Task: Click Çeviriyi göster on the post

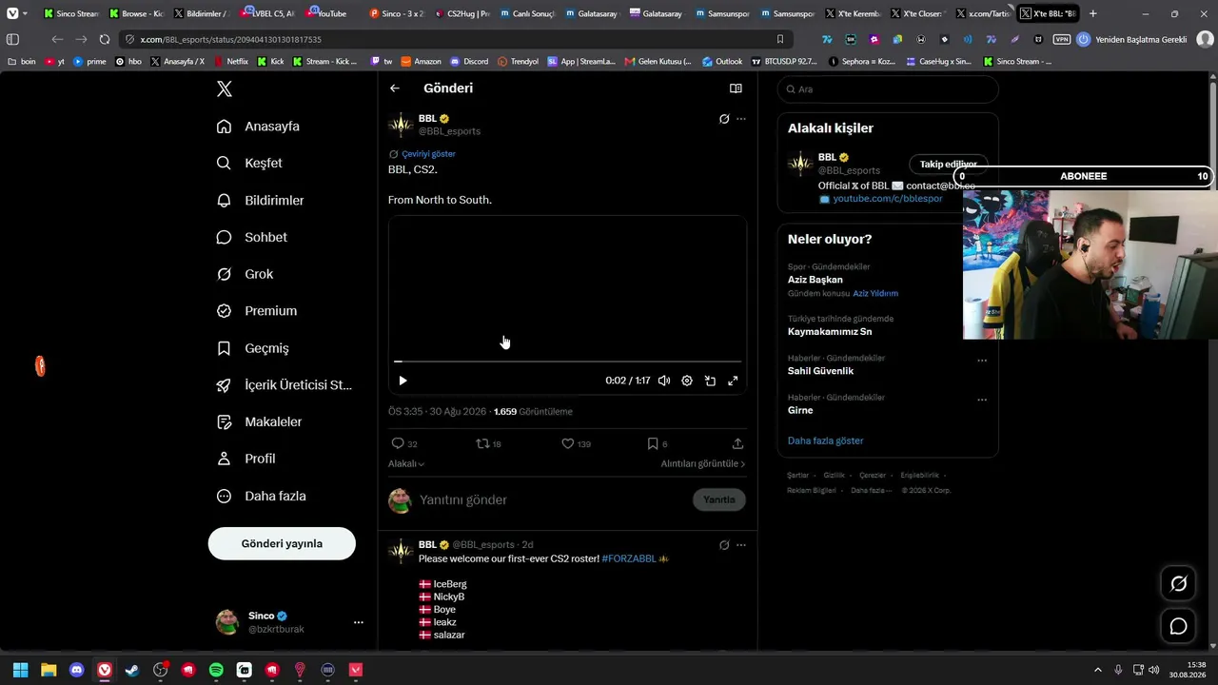Action: coord(428,154)
